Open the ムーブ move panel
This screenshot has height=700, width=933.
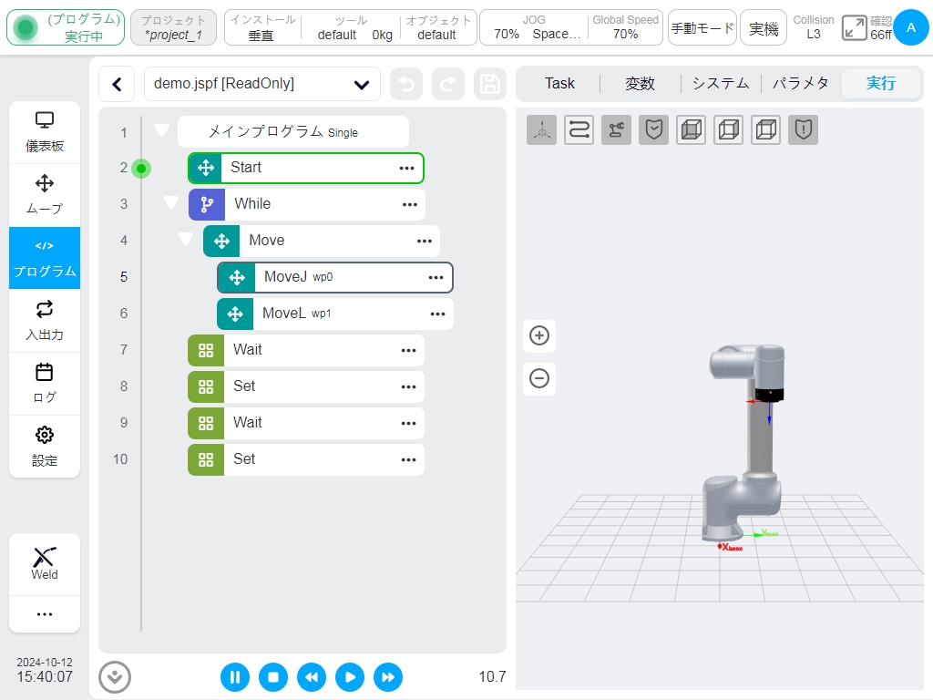(x=45, y=195)
